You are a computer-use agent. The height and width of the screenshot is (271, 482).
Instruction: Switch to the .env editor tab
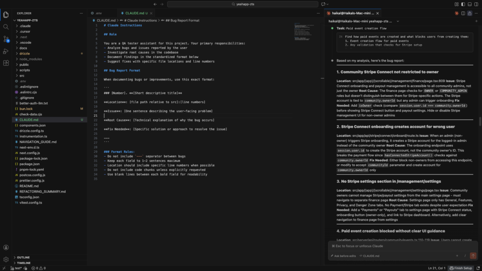[x=99, y=13]
